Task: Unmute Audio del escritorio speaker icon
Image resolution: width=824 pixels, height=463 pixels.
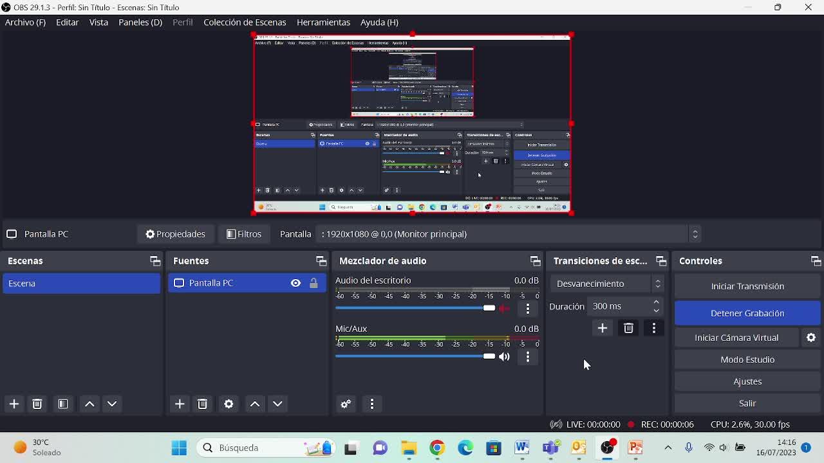Action: tap(505, 308)
